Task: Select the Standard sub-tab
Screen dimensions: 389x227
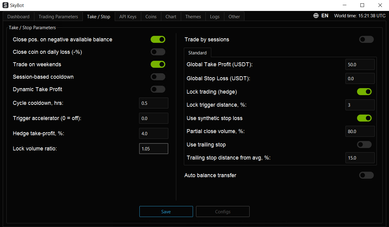Action: click(198, 53)
